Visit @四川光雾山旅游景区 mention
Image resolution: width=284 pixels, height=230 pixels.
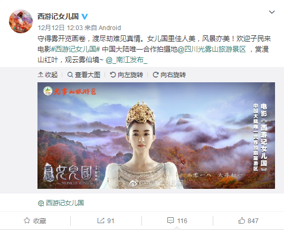pos(212,49)
